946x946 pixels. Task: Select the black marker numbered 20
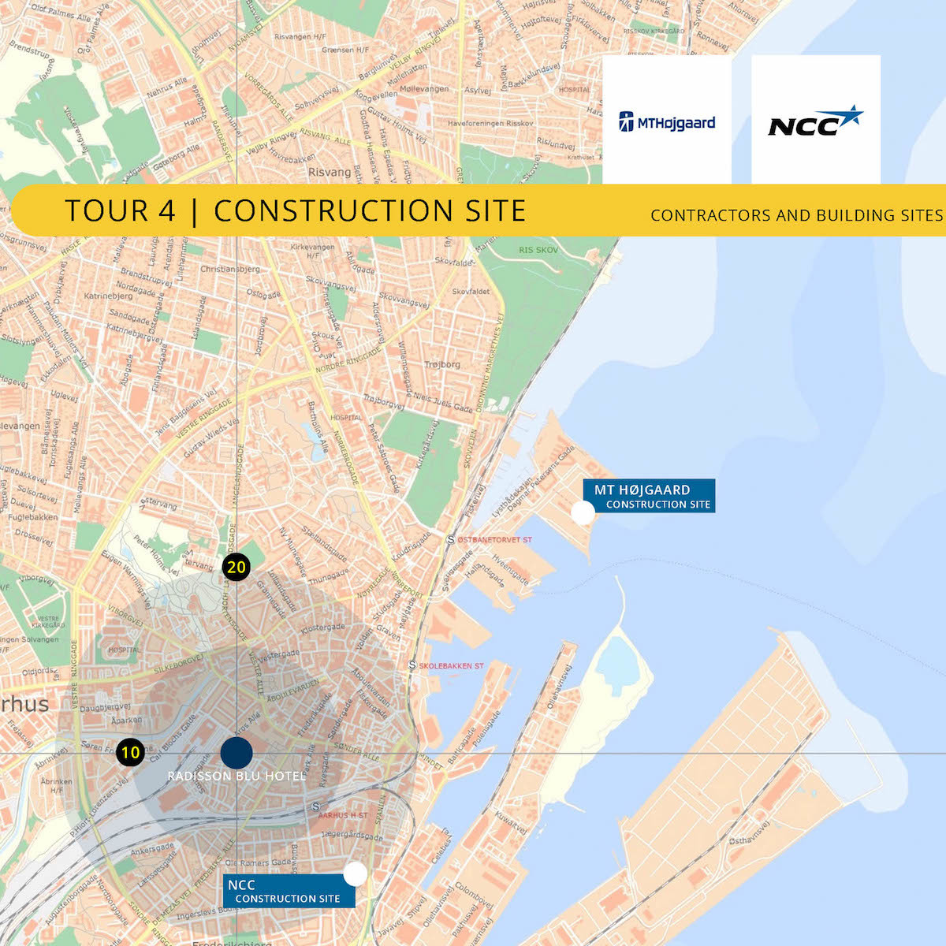click(x=236, y=567)
